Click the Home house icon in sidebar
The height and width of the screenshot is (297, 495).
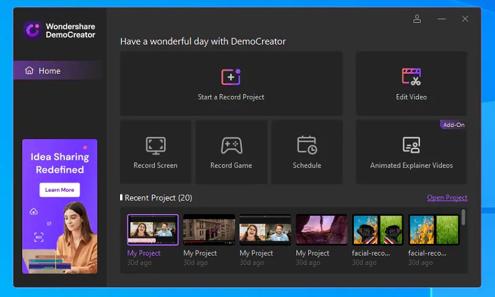tap(29, 71)
